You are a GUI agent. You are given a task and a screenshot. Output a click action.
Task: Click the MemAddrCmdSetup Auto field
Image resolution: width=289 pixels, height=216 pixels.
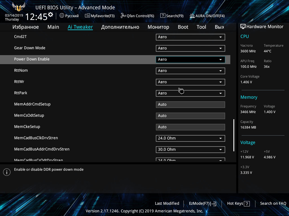click(191, 105)
